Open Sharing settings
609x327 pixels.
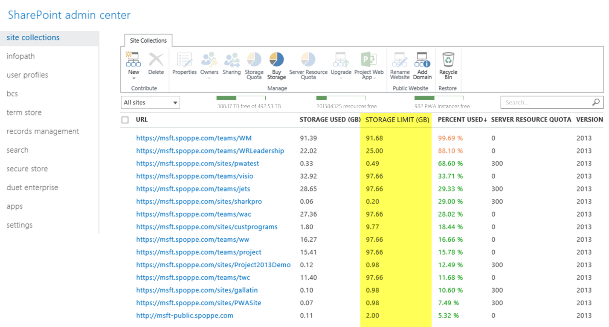(232, 63)
